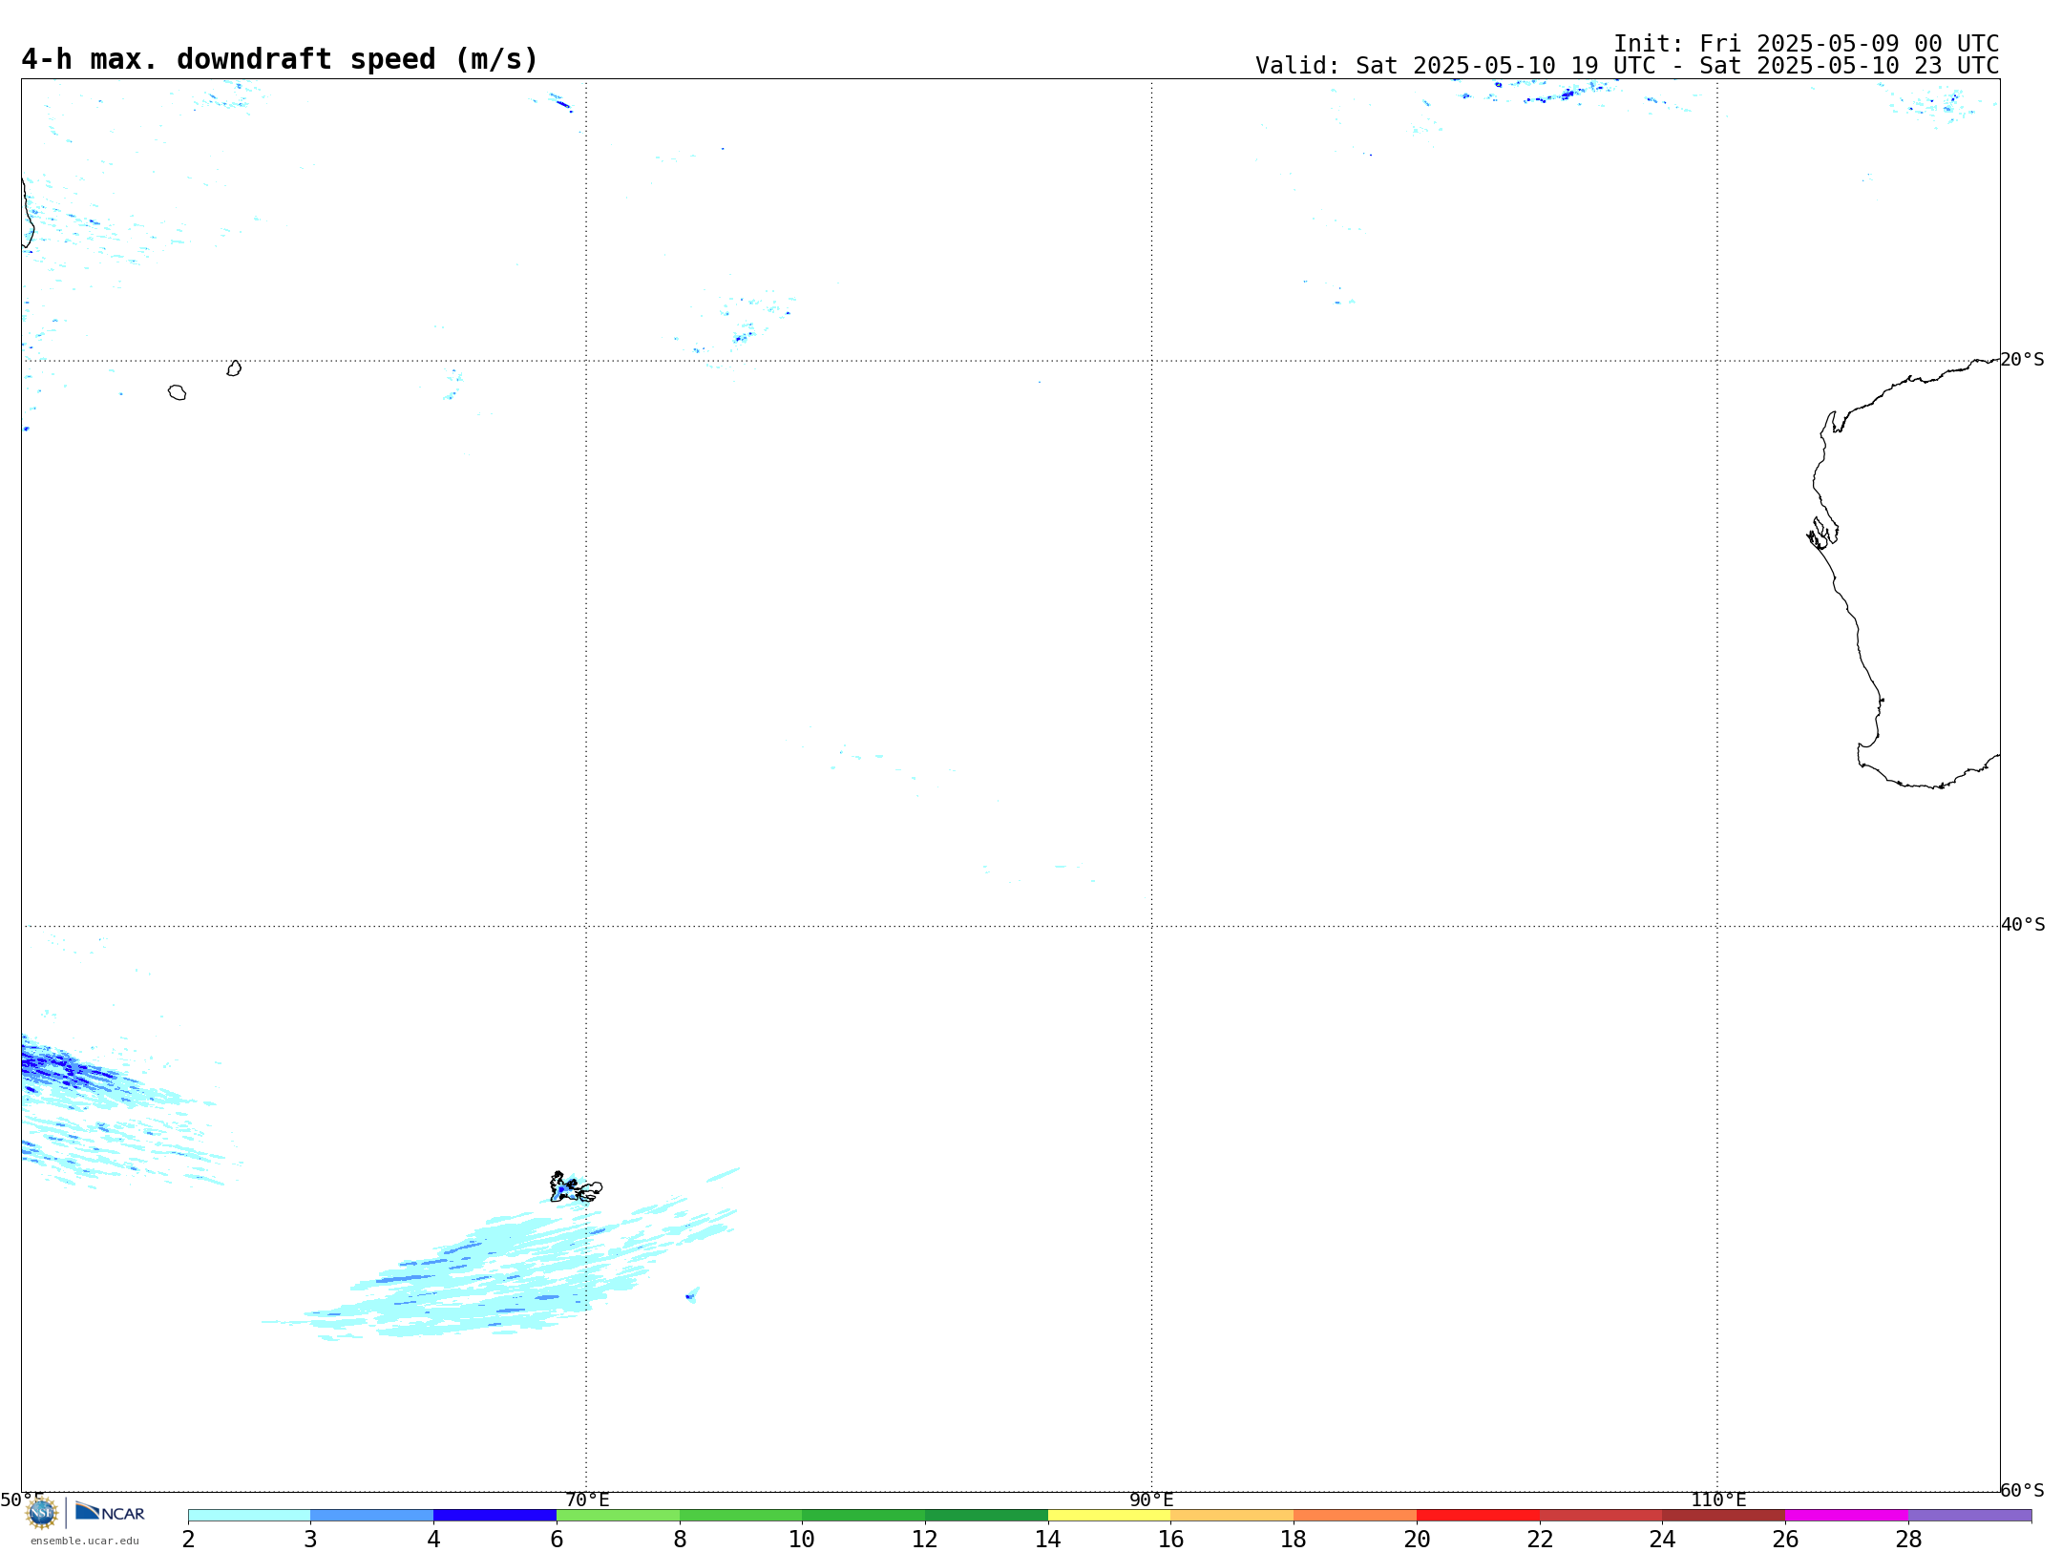The height and width of the screenshot is (1552, 2062).
Task: Click the colorbar tick label '2'
Action: click(188, 1540)
